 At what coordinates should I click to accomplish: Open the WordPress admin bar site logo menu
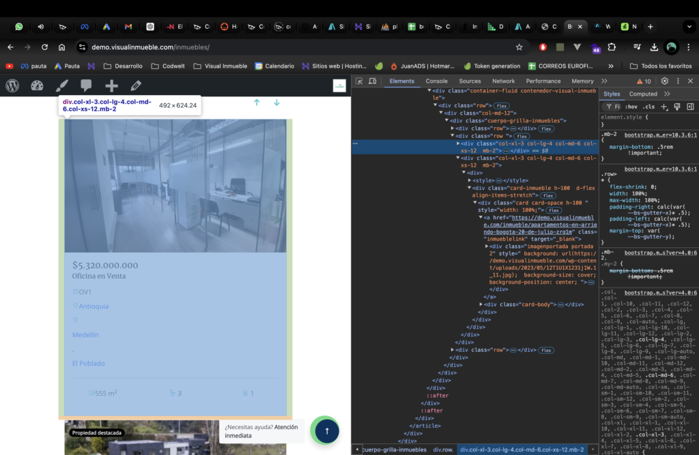click(x=11, y=86)
